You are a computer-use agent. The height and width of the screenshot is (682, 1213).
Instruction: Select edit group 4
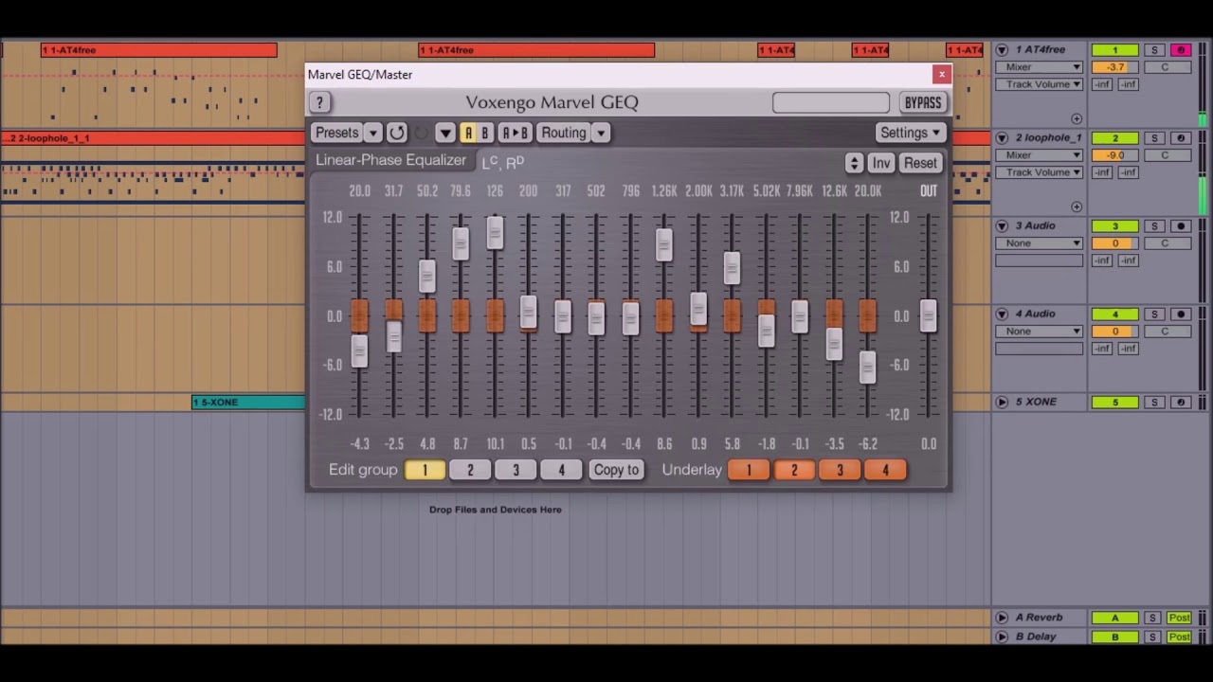[x=561, y=470]
